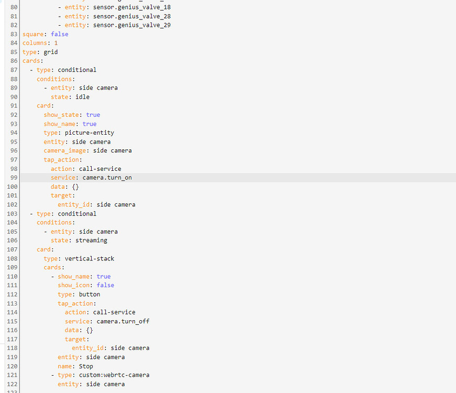The height and width of the screenshot is (393, 456).
Task: Click line number 103 in the gutter
Action: pos(12,214)
